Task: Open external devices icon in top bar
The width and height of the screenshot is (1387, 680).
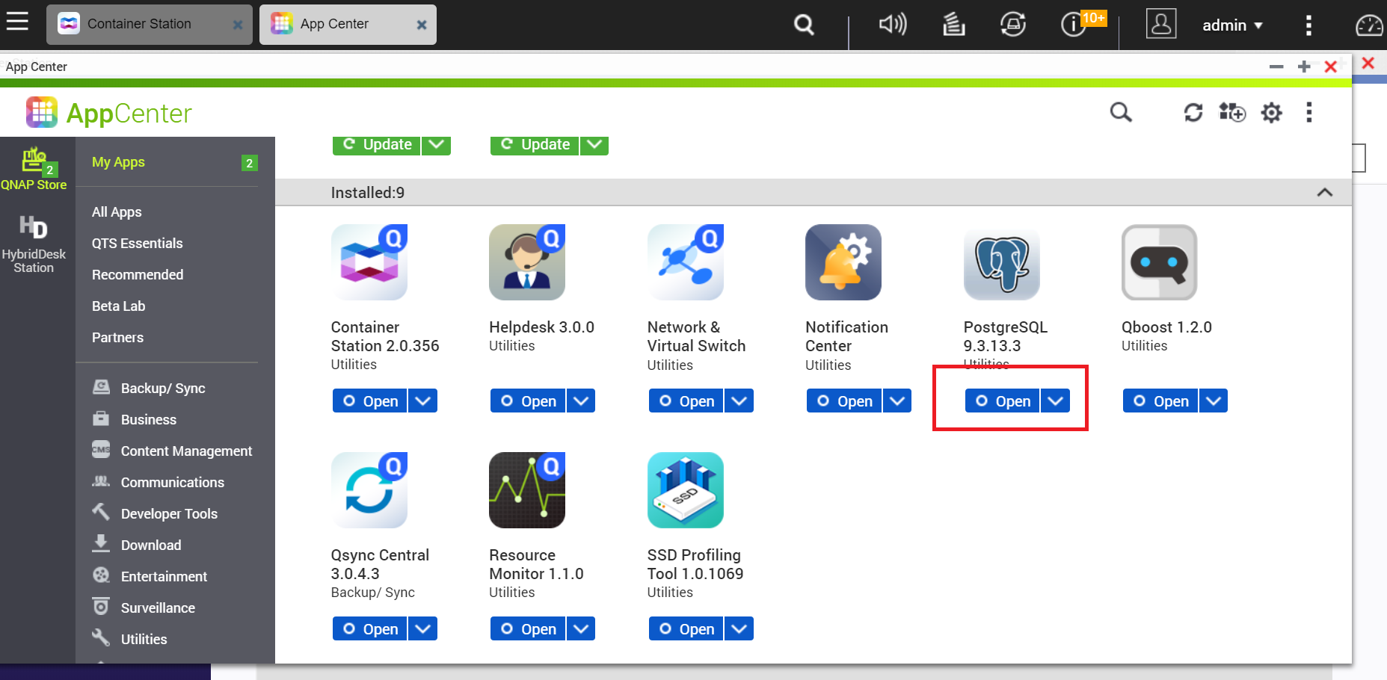Action: tap(1013, 25)
